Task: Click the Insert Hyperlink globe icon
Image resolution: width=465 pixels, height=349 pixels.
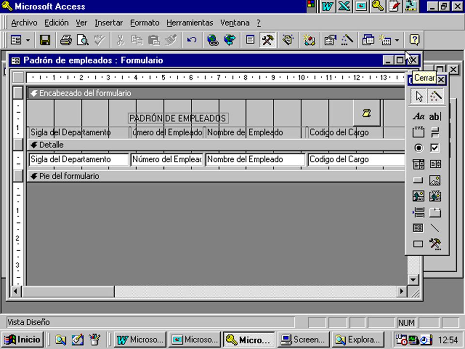Action: click(213, 40)
